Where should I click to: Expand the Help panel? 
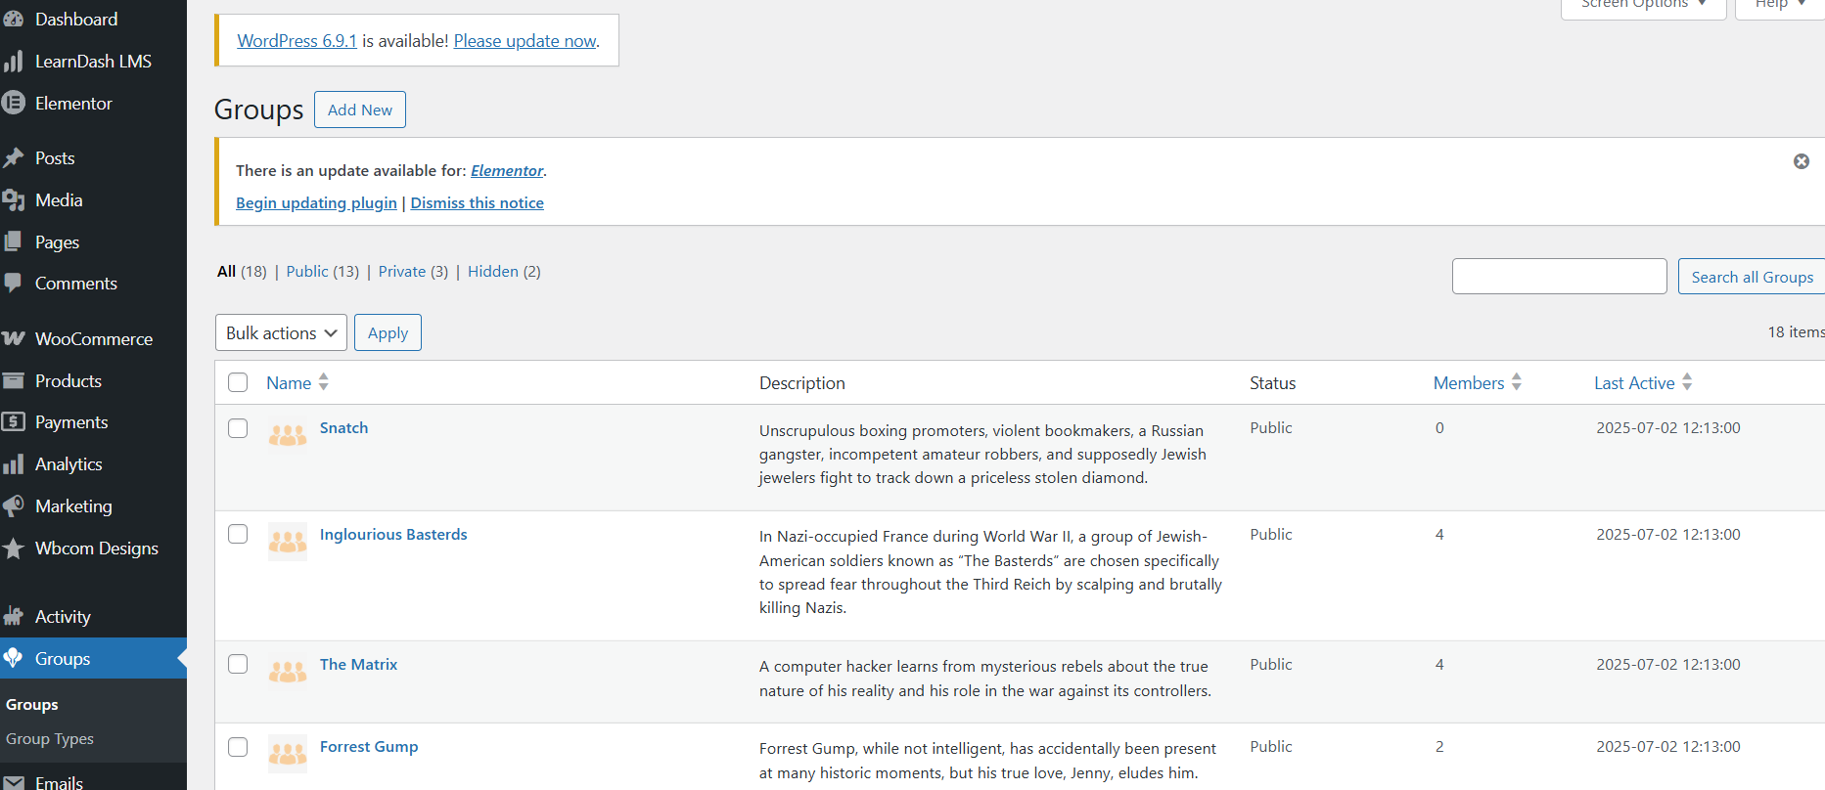[x=1780, y=5]
